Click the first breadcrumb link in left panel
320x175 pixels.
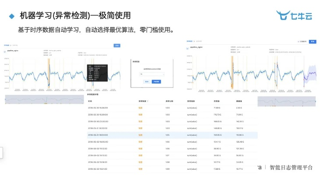click(x=7, y=45)
